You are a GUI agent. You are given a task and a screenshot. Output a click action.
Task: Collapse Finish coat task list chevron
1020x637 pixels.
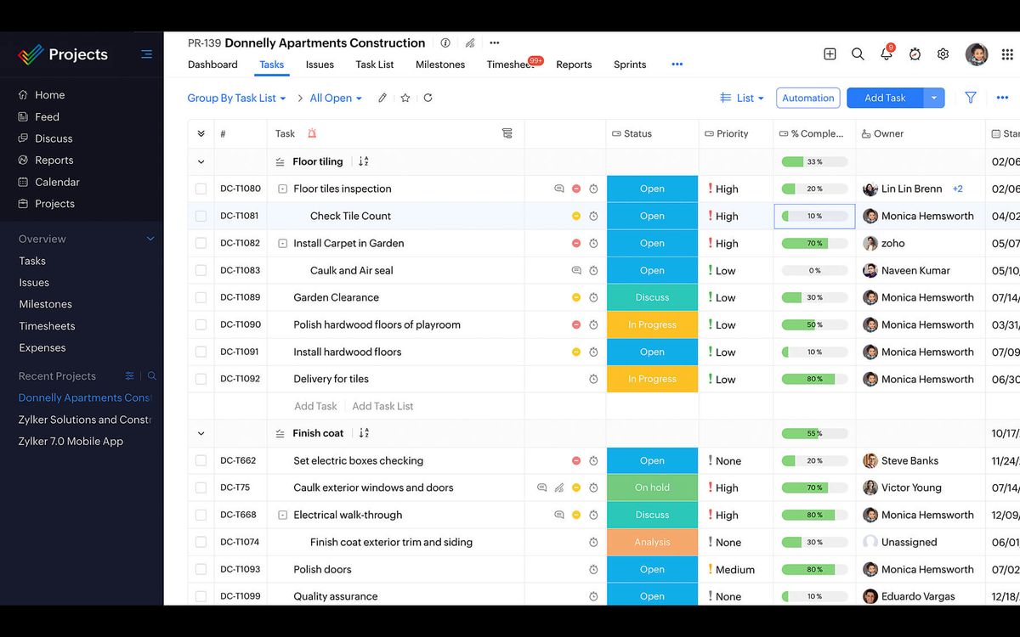[x=201, y=433]
